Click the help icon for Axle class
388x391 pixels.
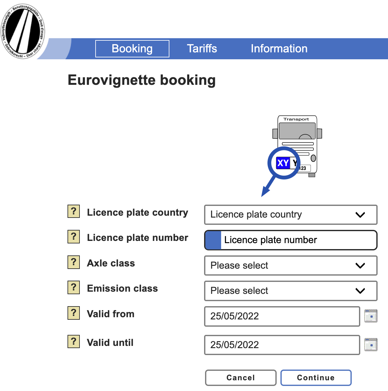point(73,262)
